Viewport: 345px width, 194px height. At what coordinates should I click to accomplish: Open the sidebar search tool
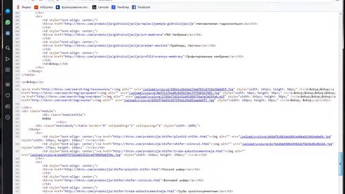tap(8, 48)
